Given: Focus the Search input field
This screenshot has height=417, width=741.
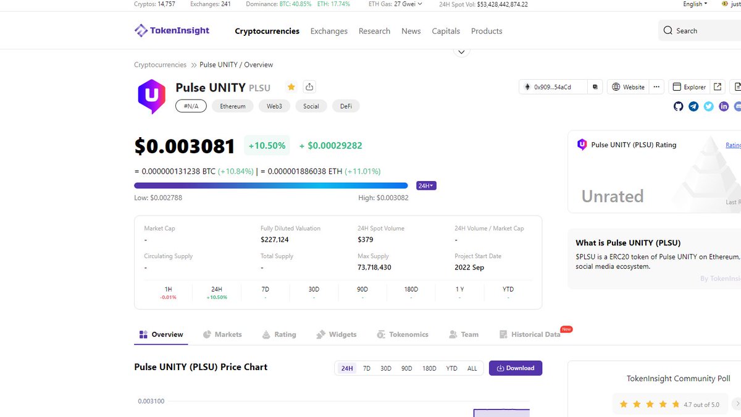Looking at the screenshot, I should point(699,31).
